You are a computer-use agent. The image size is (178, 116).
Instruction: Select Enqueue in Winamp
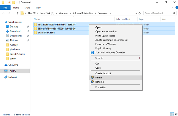coord(116,44)
